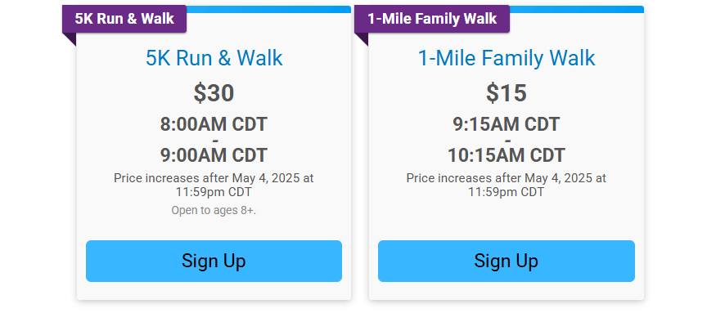Click the 10:15AM CDT end time
Image resolution: width=716 pixels, height=313 pixels.
pos(506,155)
